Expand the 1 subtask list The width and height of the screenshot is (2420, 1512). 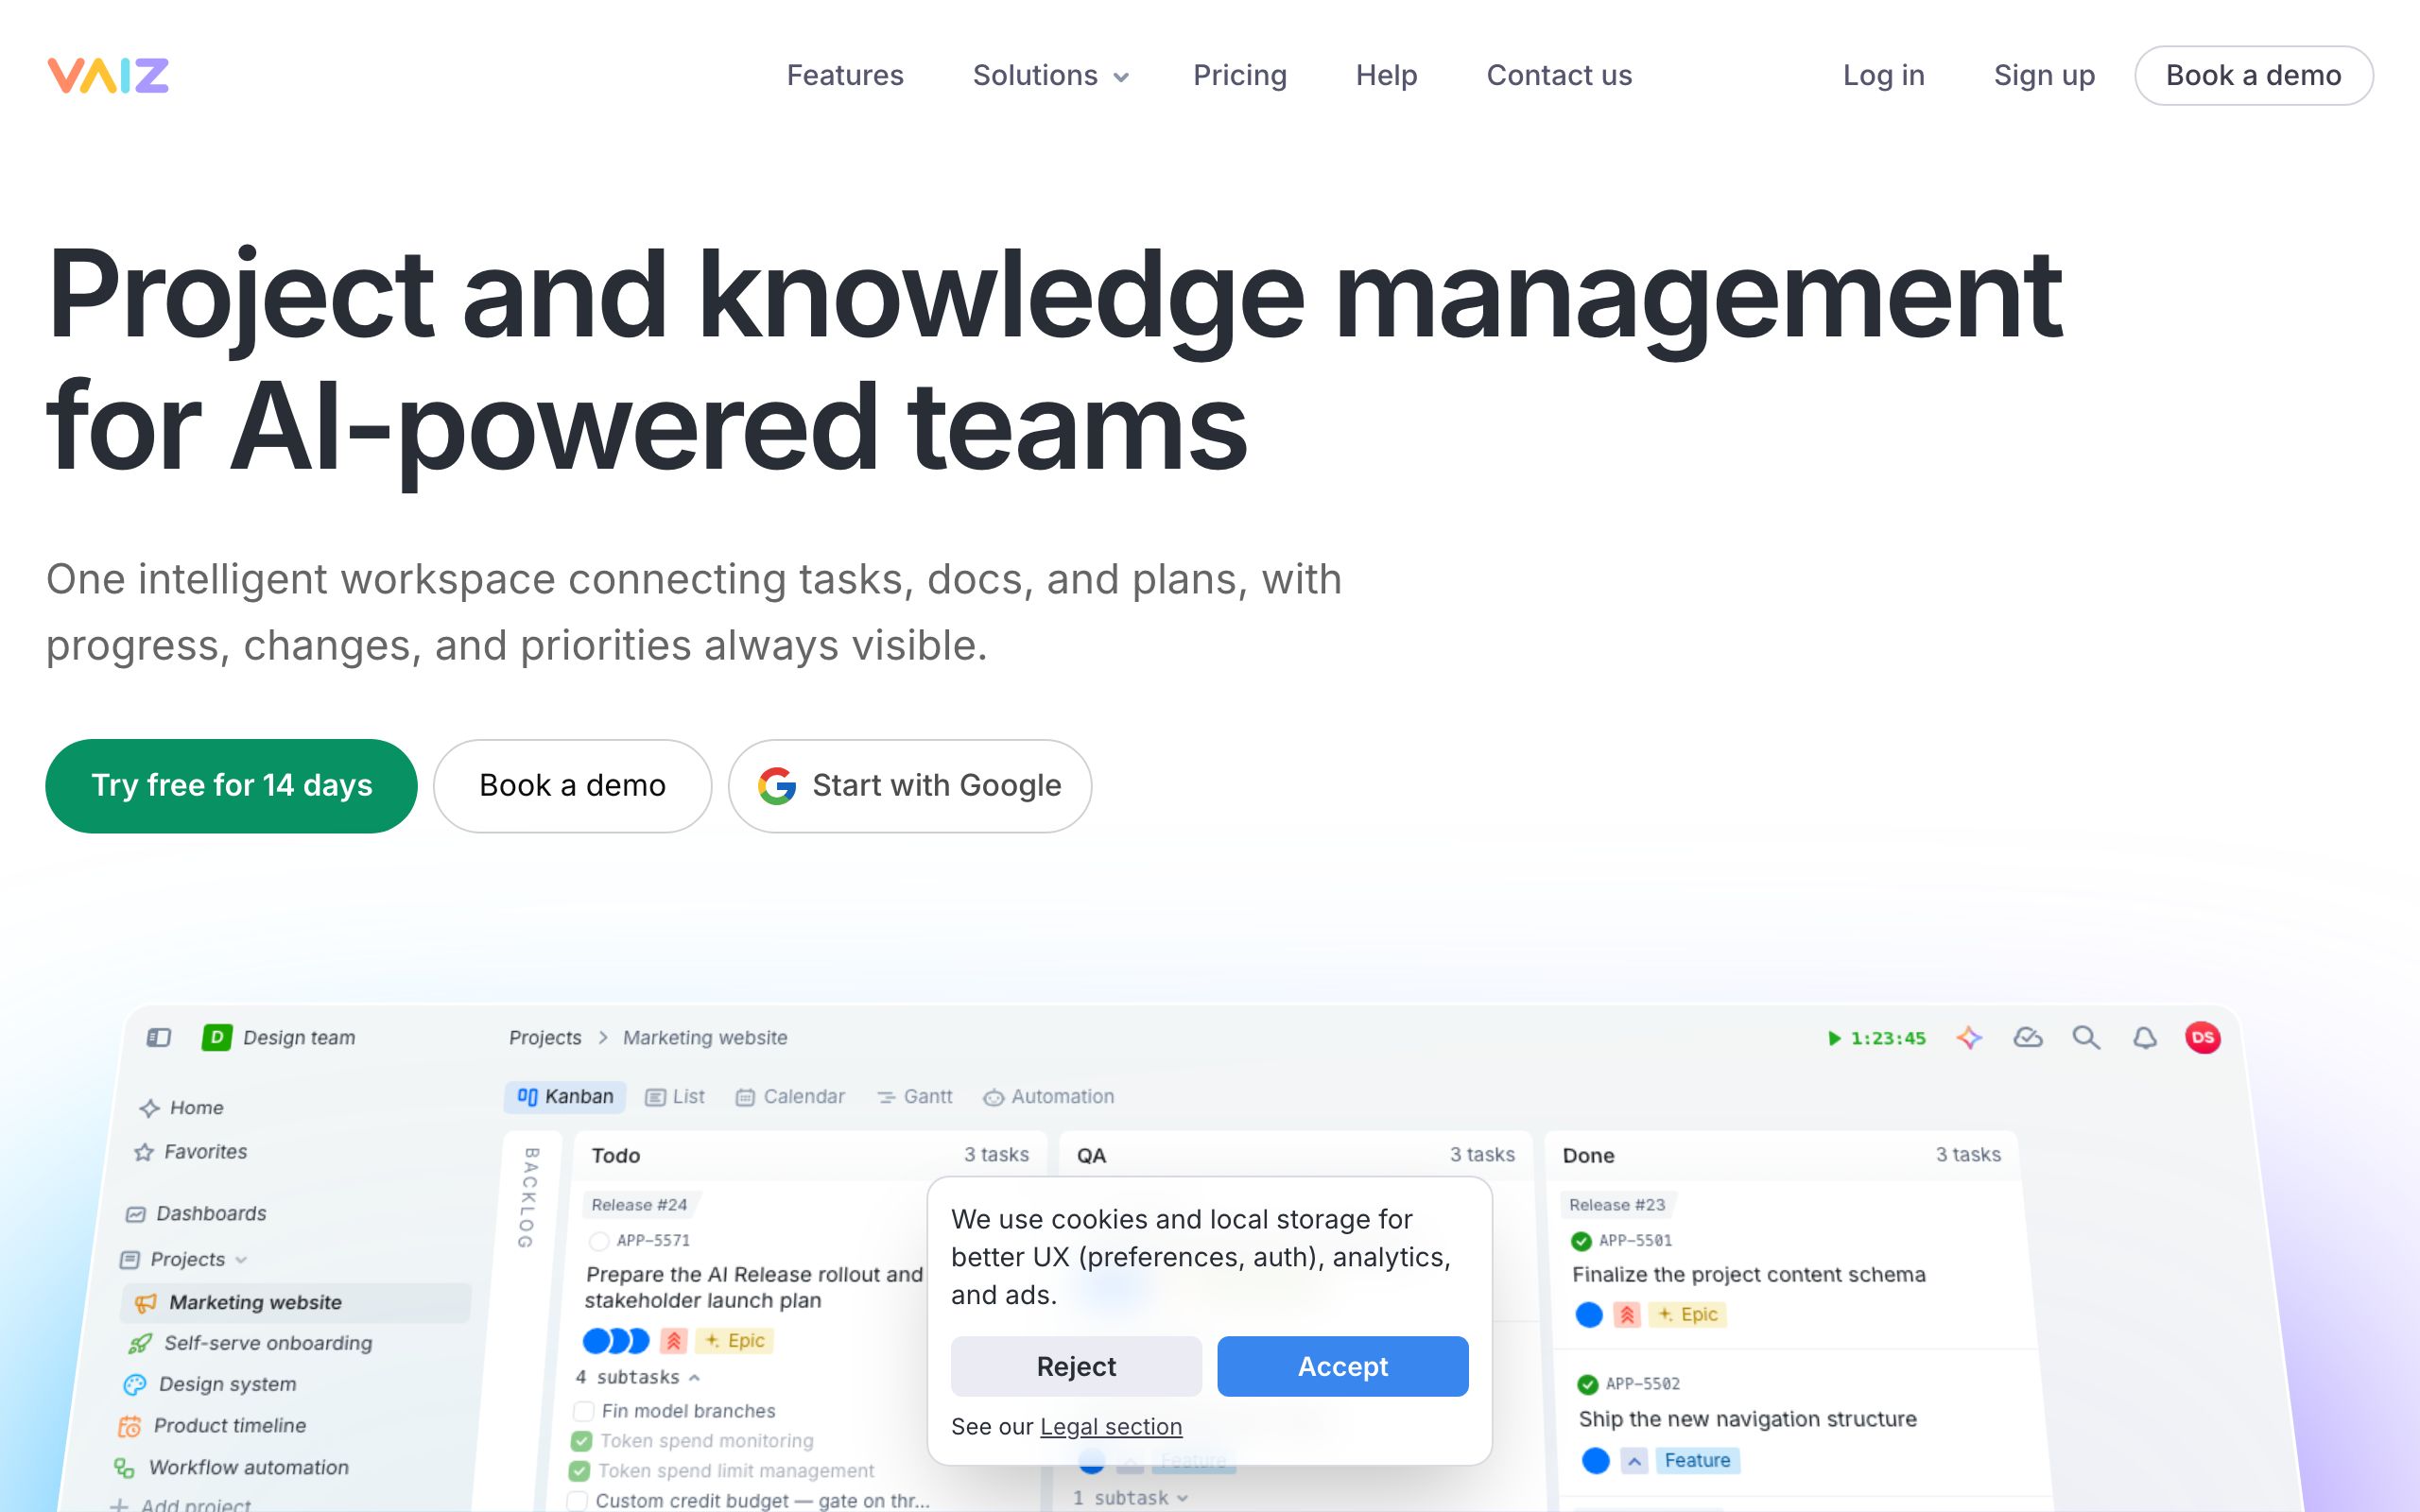click(x=1130, y=1498)
